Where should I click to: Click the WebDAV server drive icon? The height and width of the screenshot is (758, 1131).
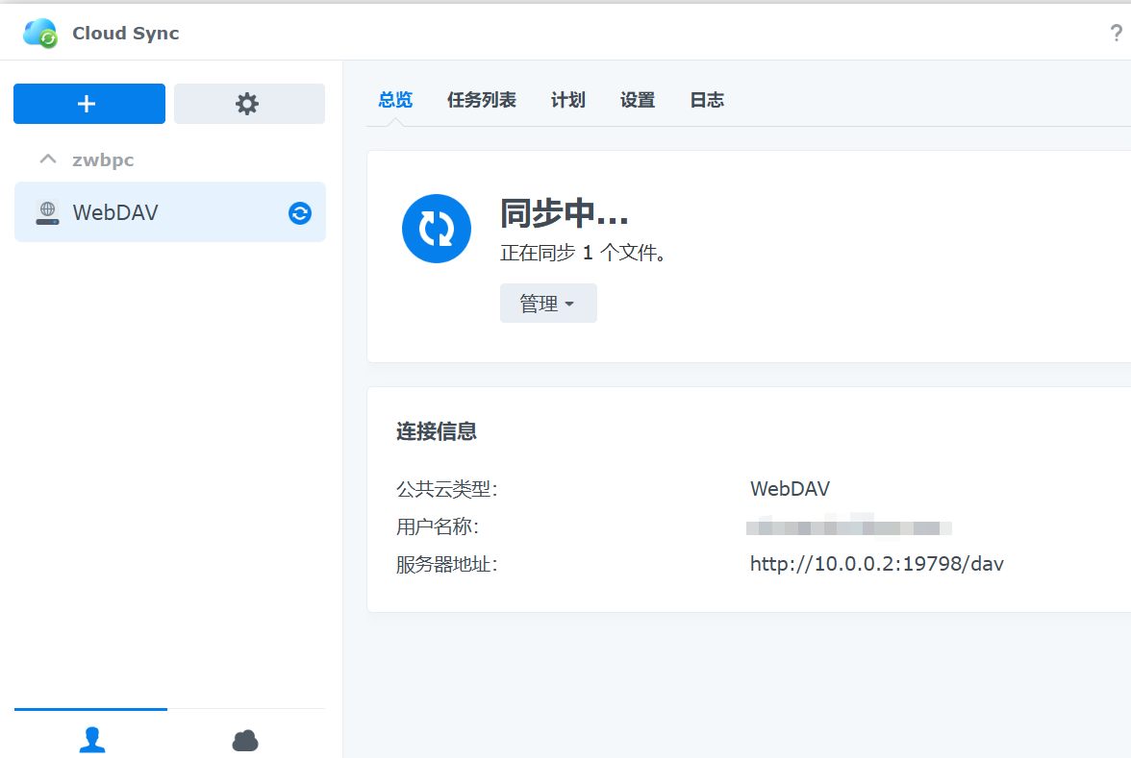pos(47,212)
